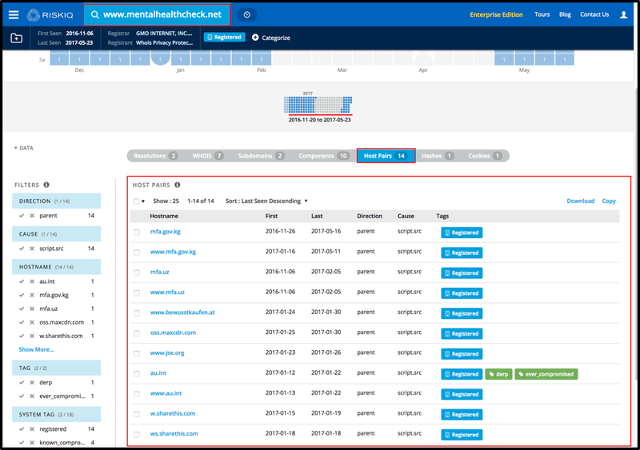Click the Categorize plus icon
This screenshot has height=450, width=640.
pos(255,38)
